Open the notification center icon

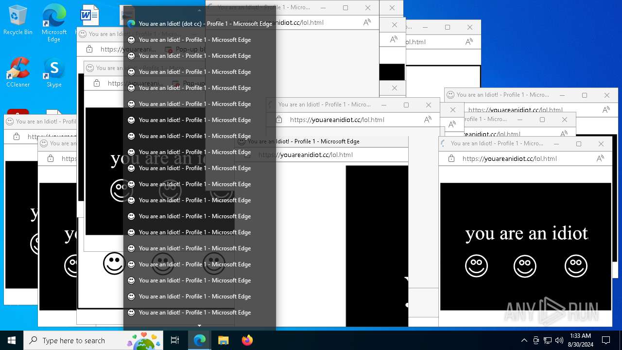coord(606,340)
